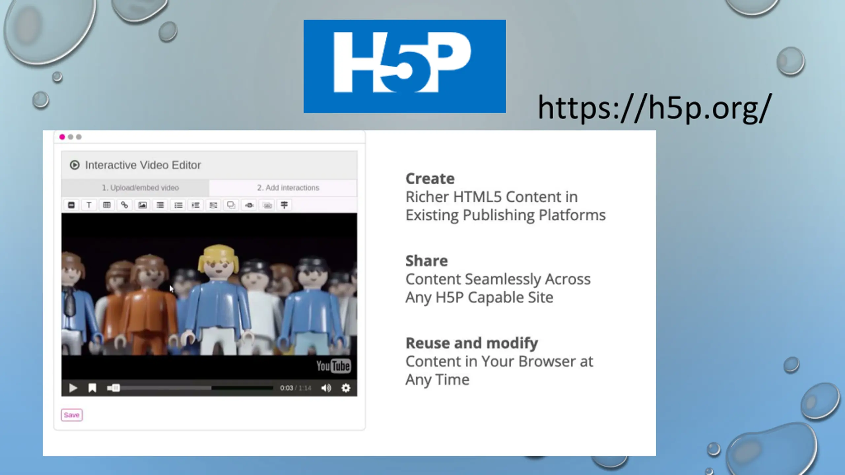Select the Text (T) interaction tool
Screen dimensions: 845x475
89,205
